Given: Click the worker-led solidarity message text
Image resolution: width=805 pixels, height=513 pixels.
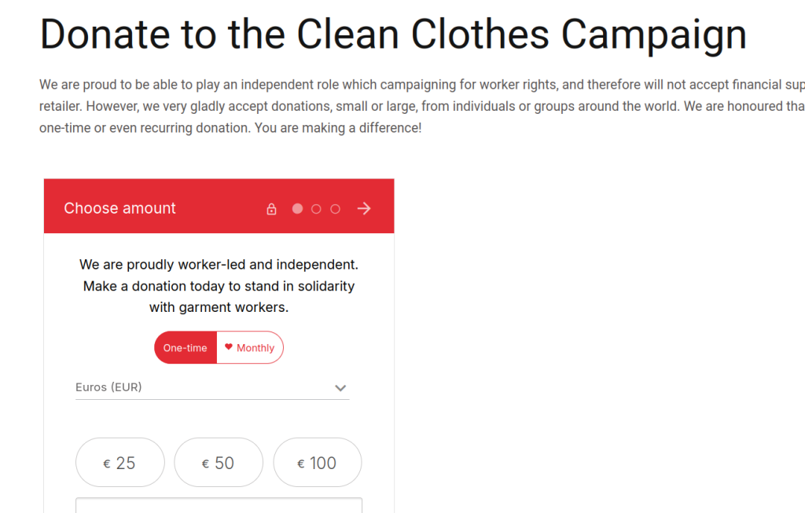Looking at the screenshot, I should coord(219,286).
